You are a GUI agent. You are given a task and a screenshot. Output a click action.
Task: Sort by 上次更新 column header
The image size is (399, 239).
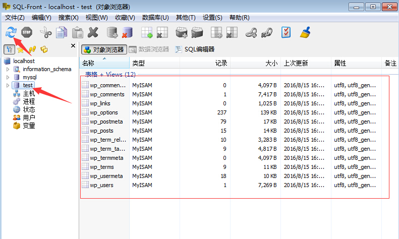(306, 63)
